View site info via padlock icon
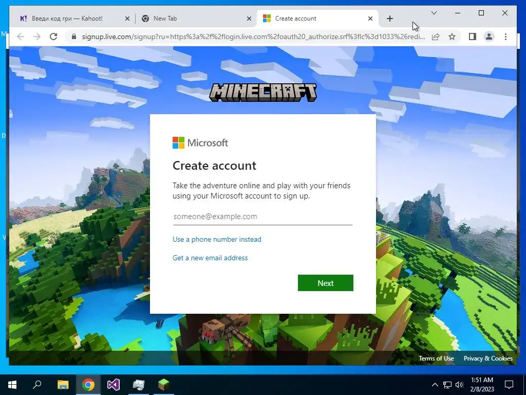This screenshot has height=395, width=526. tap(74, 37)
